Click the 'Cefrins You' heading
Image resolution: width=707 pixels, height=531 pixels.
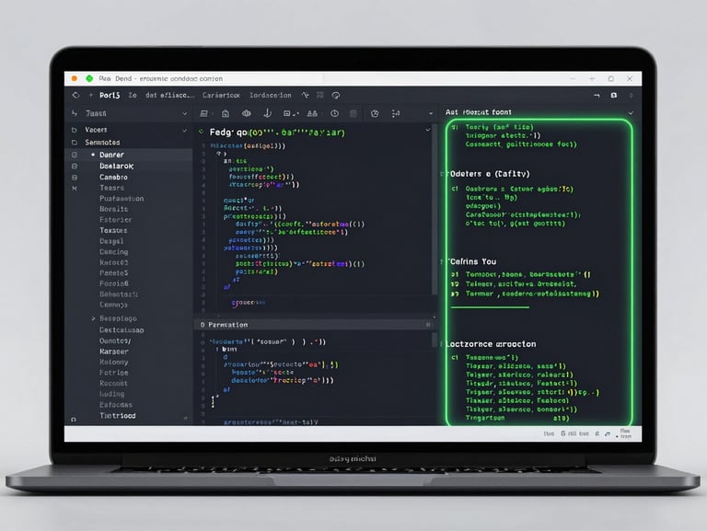tap(473, 261)
